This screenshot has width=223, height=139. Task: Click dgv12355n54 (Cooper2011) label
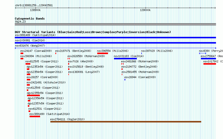point(45,93)
